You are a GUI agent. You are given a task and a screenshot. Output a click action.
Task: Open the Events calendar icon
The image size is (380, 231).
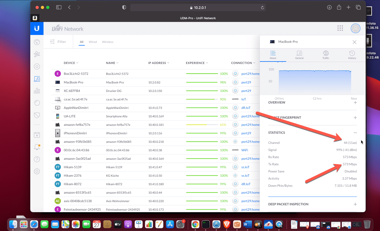[x=37, y=135]
